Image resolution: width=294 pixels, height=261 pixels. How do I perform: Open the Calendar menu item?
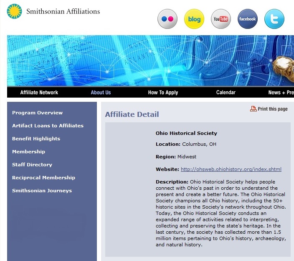click(226, 92)
